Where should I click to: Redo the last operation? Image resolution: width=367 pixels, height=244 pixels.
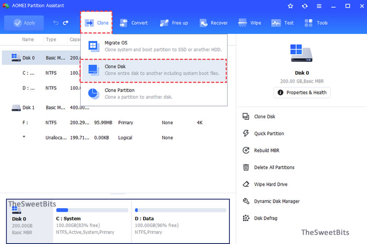[x=66, y=22]
